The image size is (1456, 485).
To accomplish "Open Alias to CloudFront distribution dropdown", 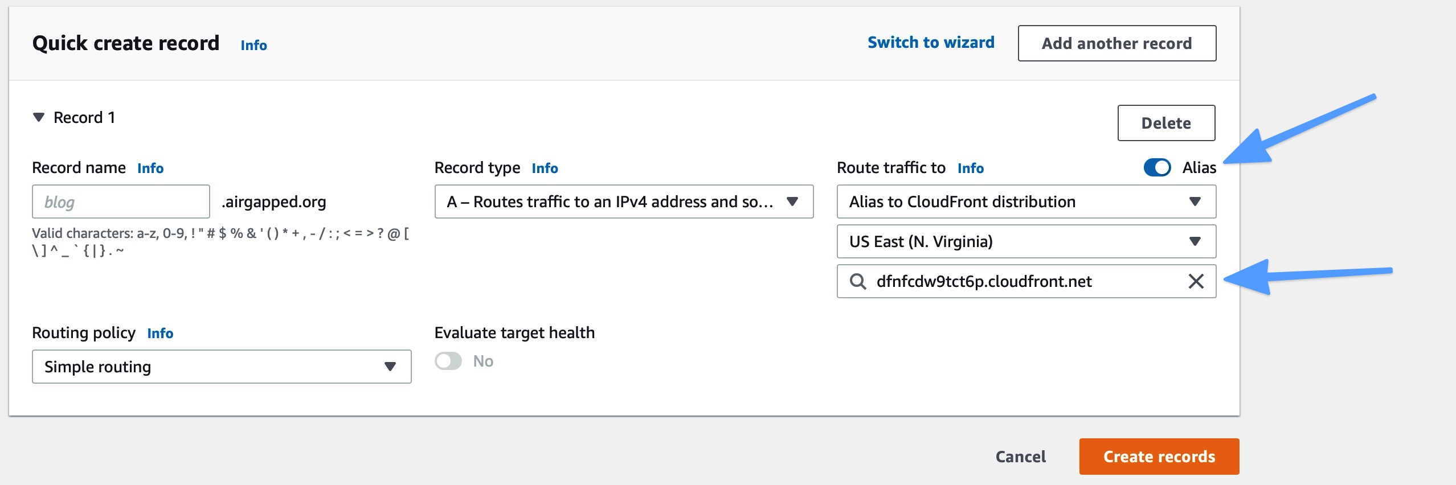I will (1026, 202).
